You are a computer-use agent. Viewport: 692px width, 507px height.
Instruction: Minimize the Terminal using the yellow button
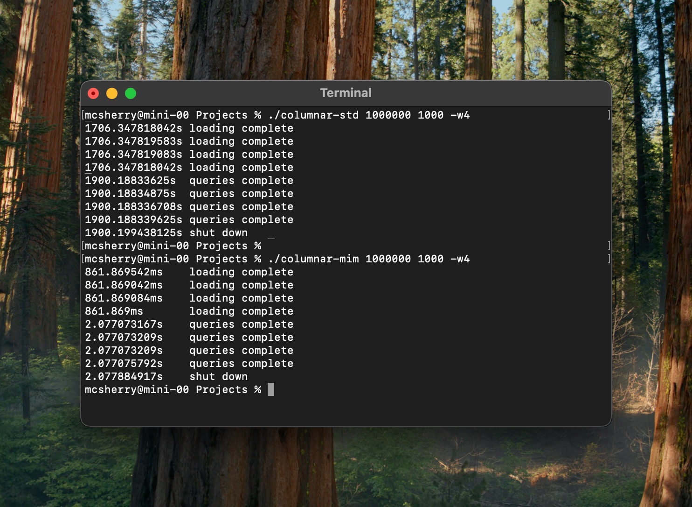pyautogui.click(x=112, y=94)
